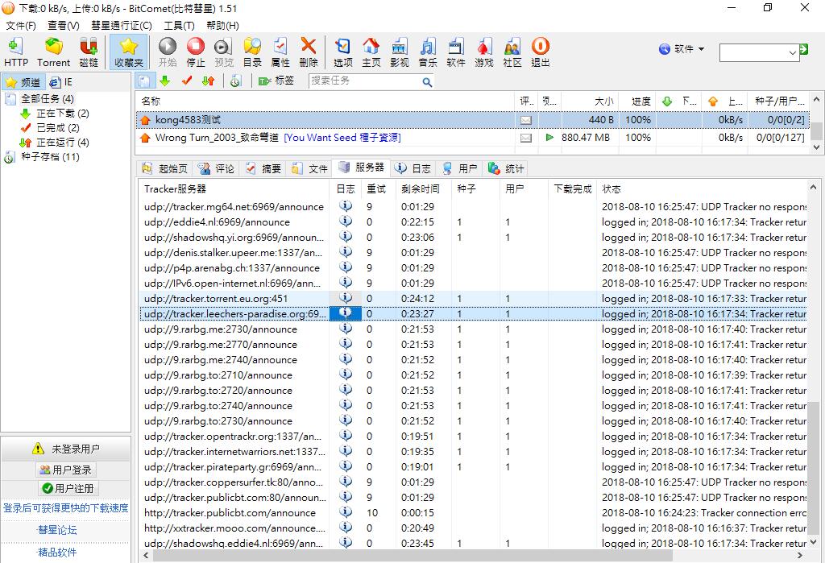Click the magnifier icon in task search
The image size is (825, 563).
[427, 81]
